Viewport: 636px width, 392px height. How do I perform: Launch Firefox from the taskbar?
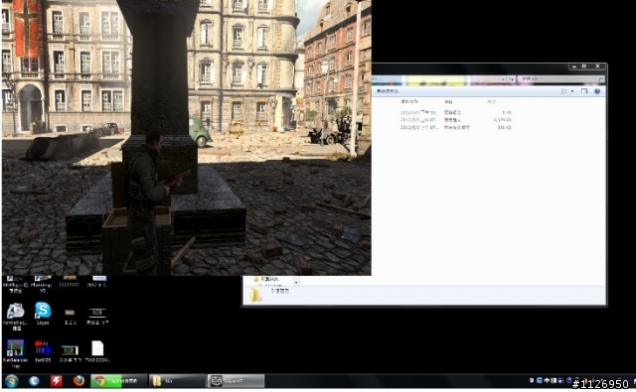(x=79, y=381)
